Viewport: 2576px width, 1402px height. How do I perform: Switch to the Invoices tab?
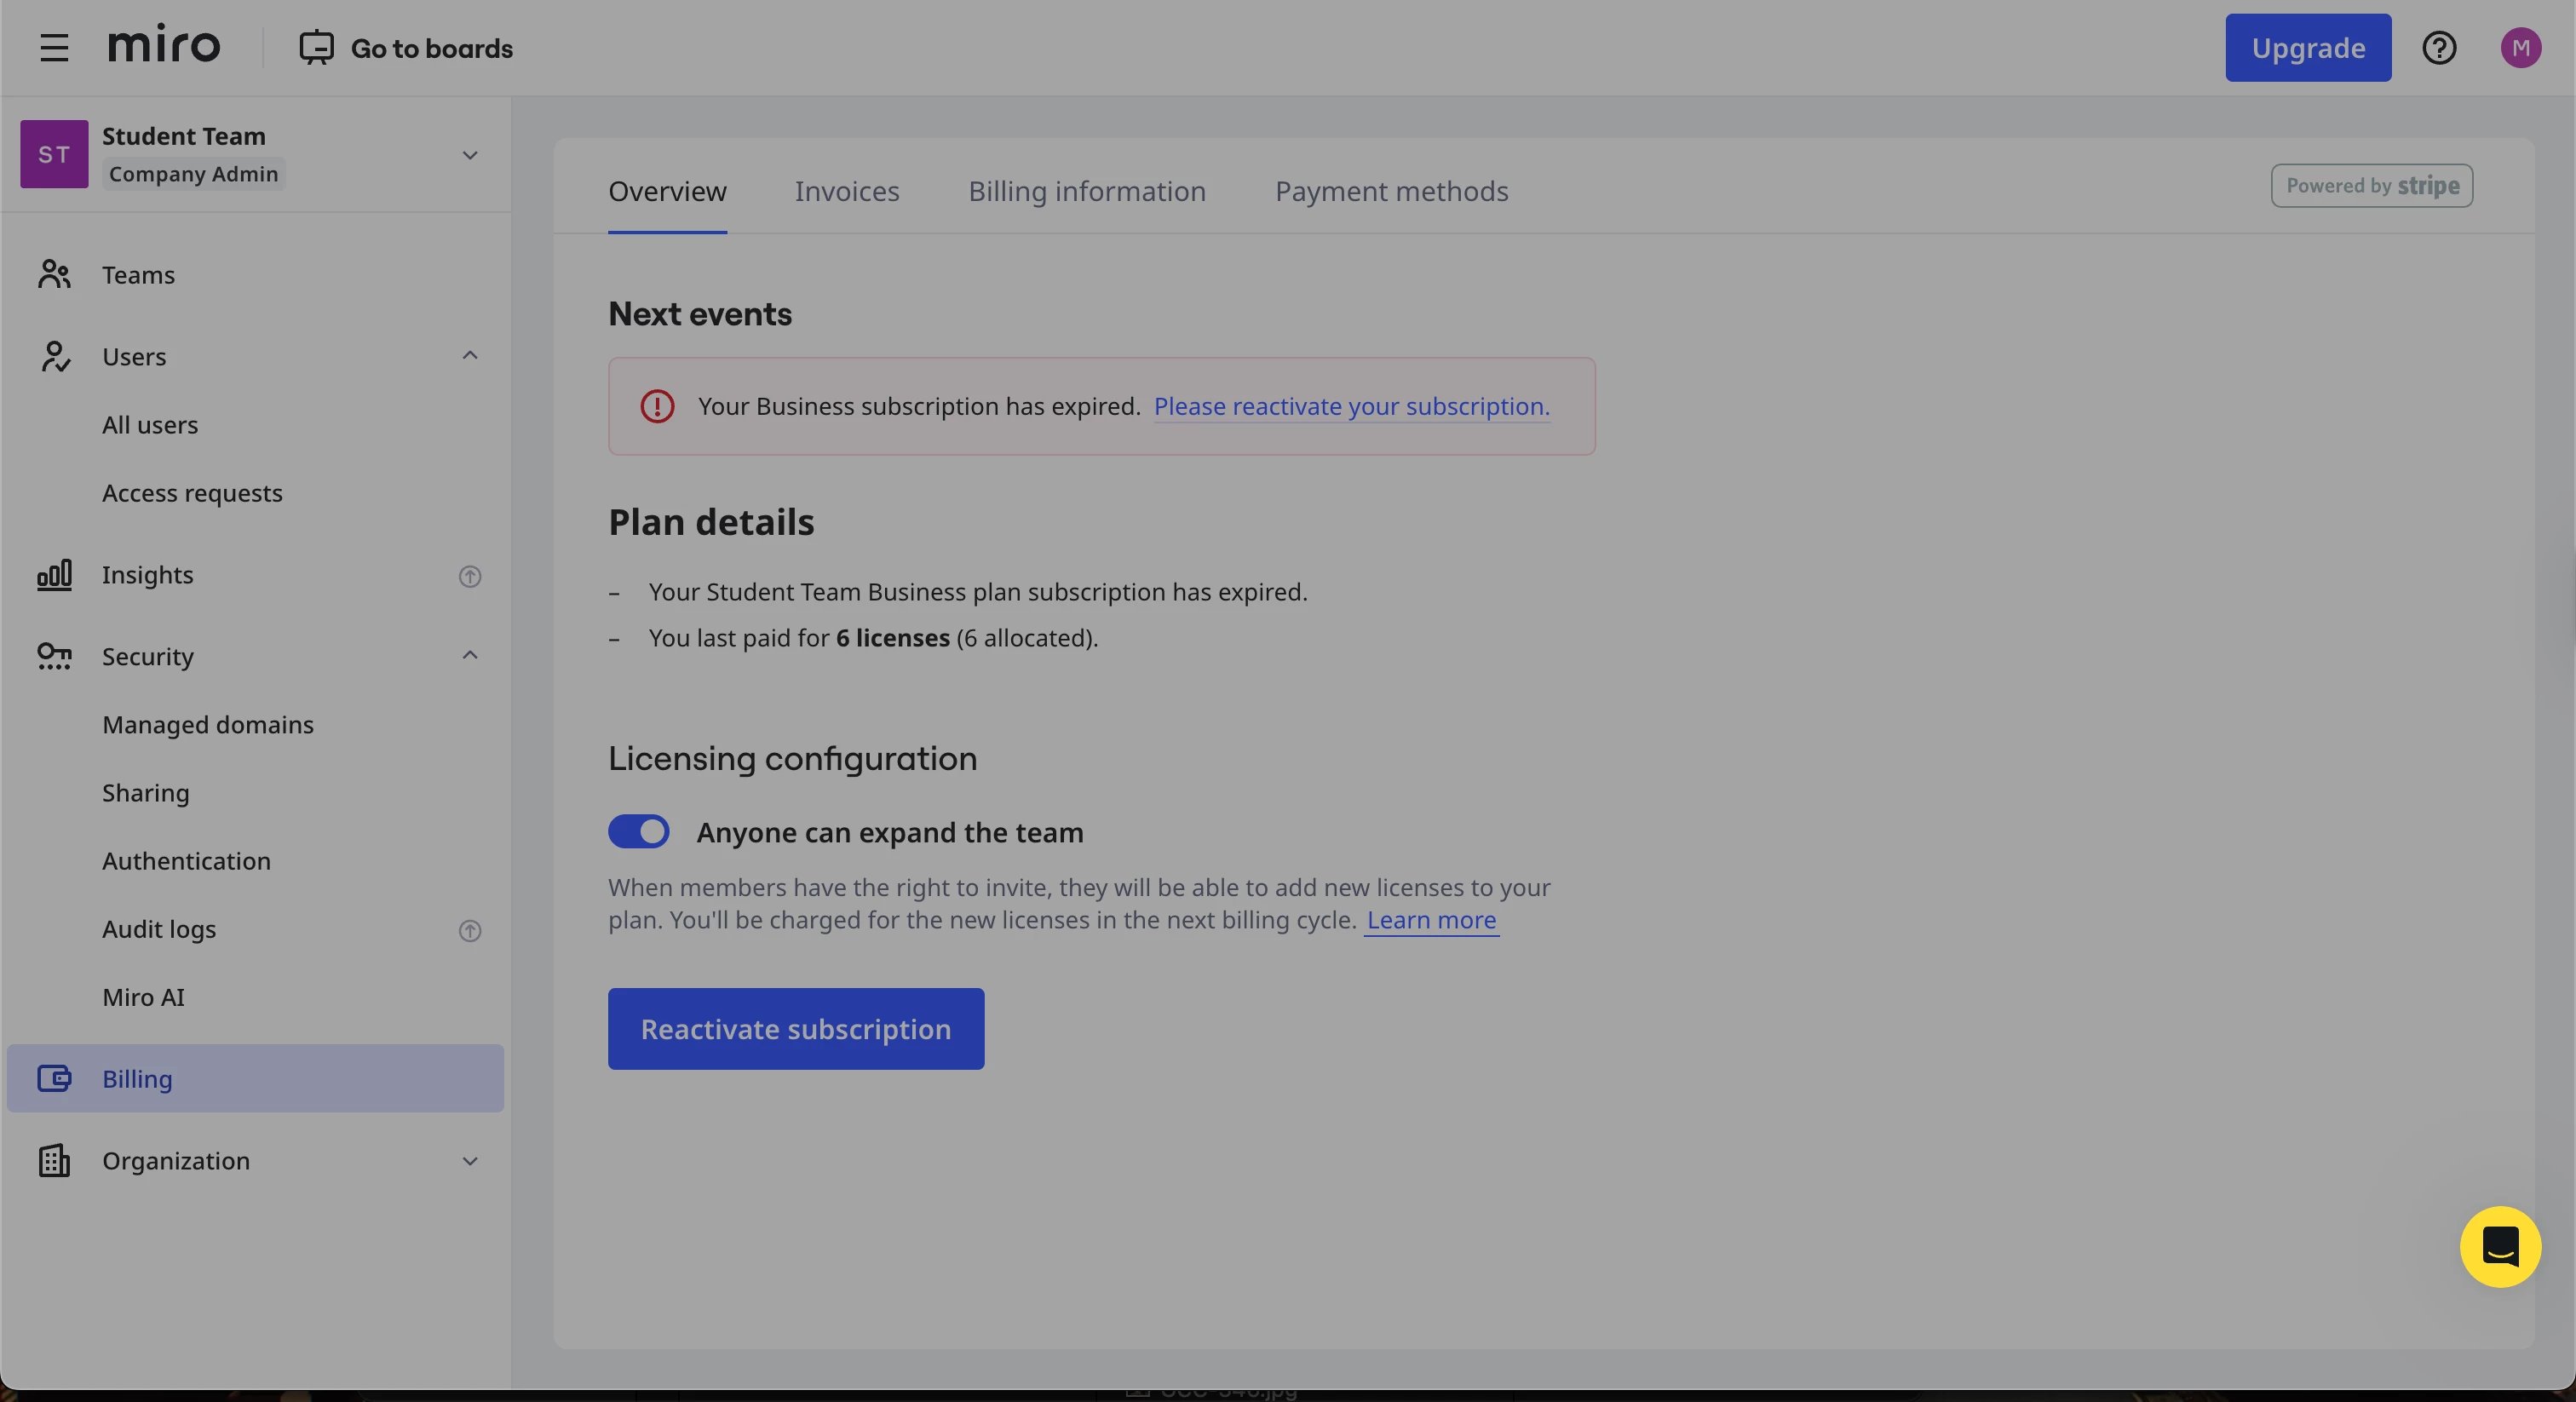click(x=847, y=191)
